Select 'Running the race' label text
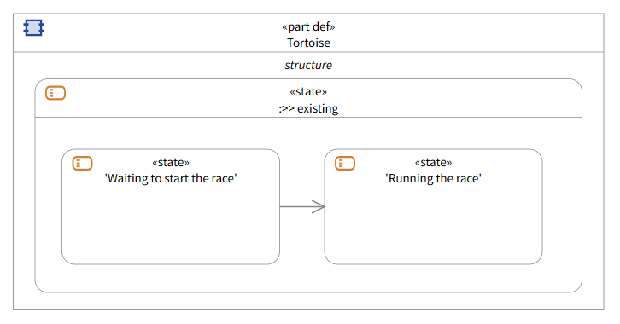Image resolution: width=620 pixels, height=324 pixels. (433, 178)
